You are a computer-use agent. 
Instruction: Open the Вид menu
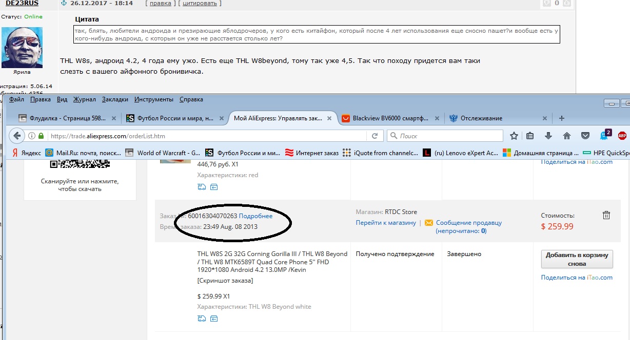(62, 99)
